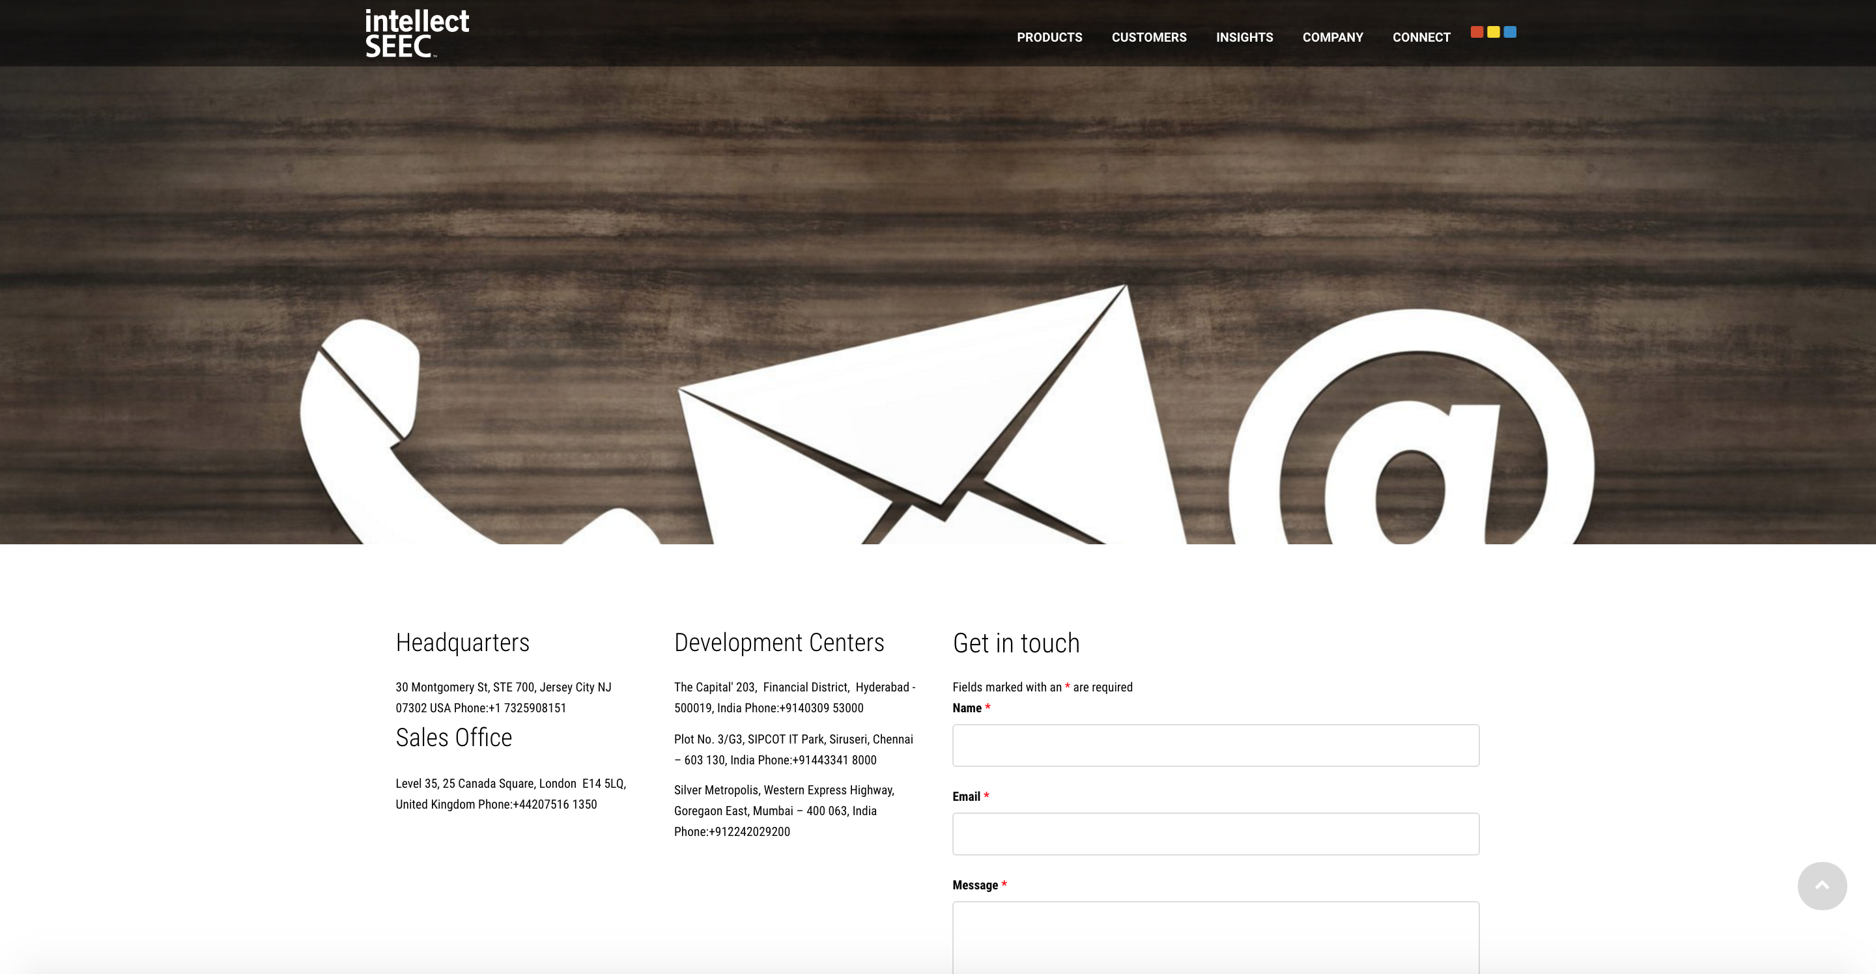Click the Hyderabad development center phone number
Image resolution: width=1876 pixels, height=974 pixels.
click(821, 708)
